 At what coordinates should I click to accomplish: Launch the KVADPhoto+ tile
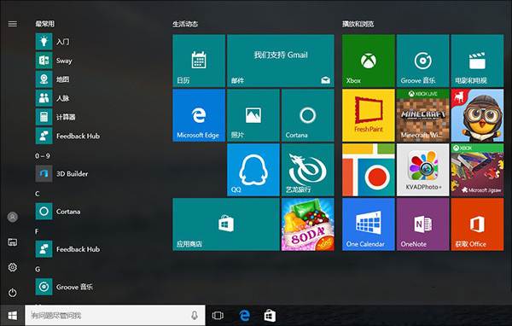click(x=423, y=170)
